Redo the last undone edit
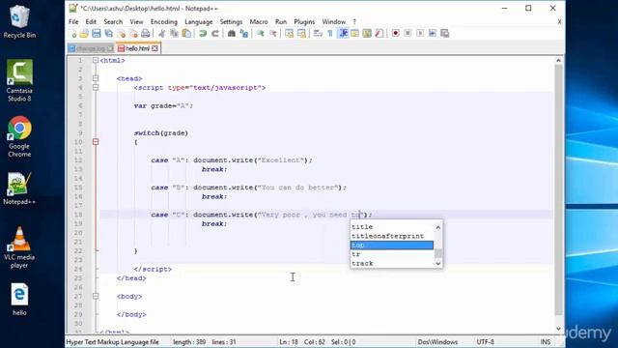618x348 pixels. [x=214, y=34]
